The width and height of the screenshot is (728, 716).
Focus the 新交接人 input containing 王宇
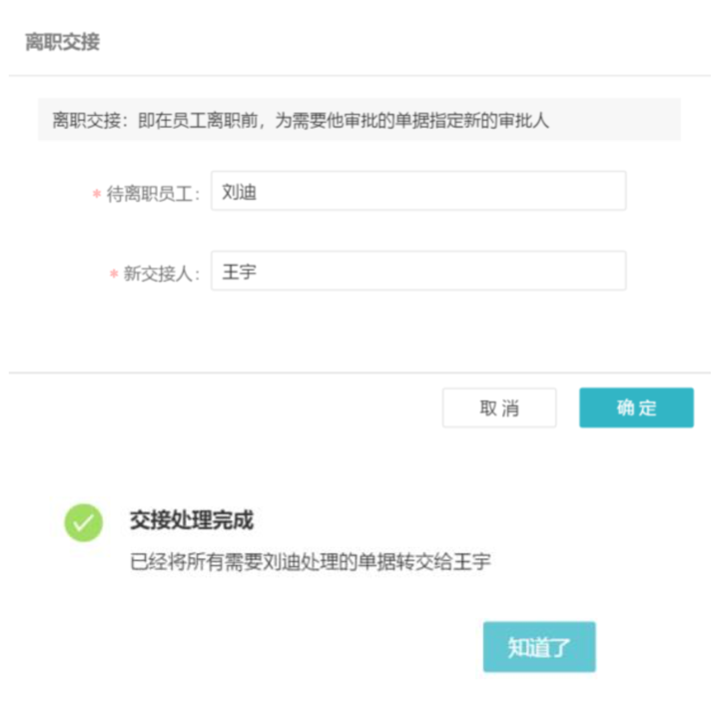(418, 271)
